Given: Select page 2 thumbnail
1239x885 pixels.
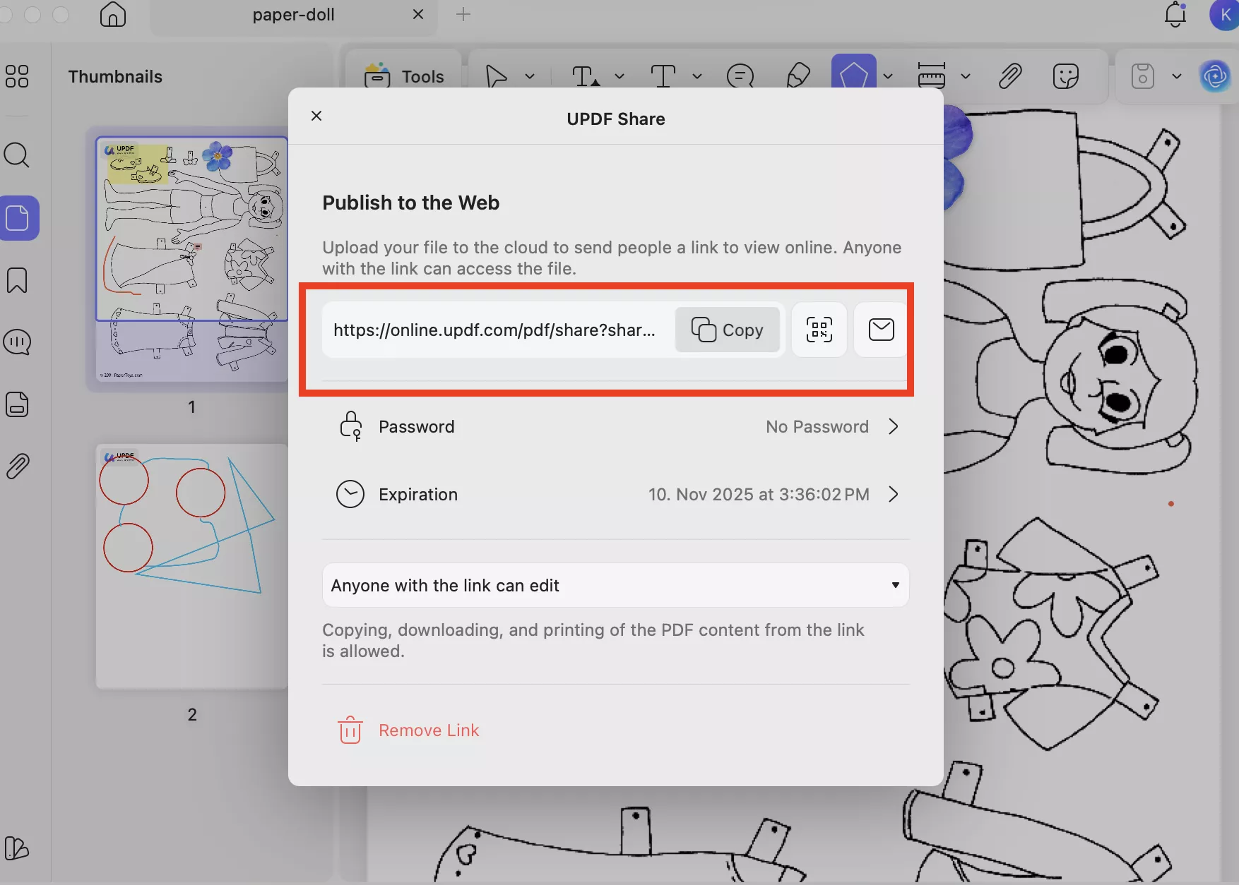Looking at the screenshot, I should pyautogui.click(x=191, y=566).
